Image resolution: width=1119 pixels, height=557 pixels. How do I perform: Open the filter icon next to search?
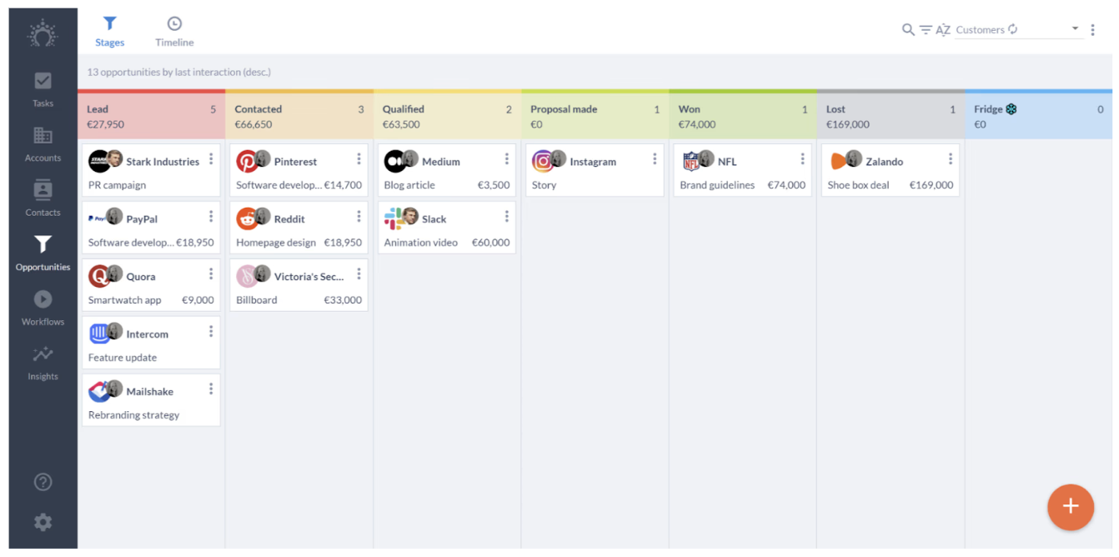pos(926,29)
